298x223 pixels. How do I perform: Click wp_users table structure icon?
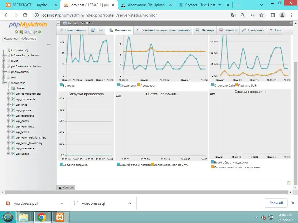point(13,154)
